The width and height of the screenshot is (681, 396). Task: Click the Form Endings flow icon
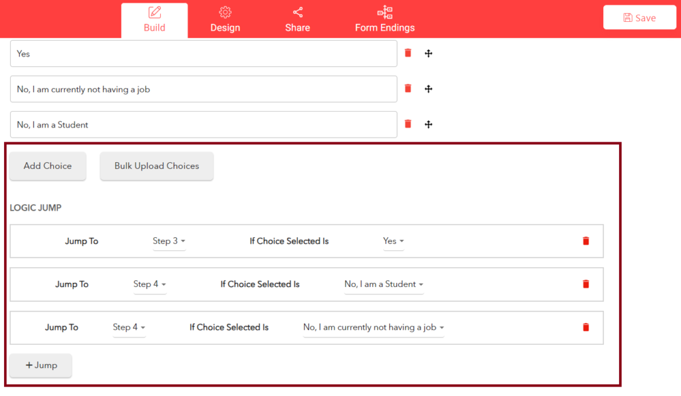point(384,11)
